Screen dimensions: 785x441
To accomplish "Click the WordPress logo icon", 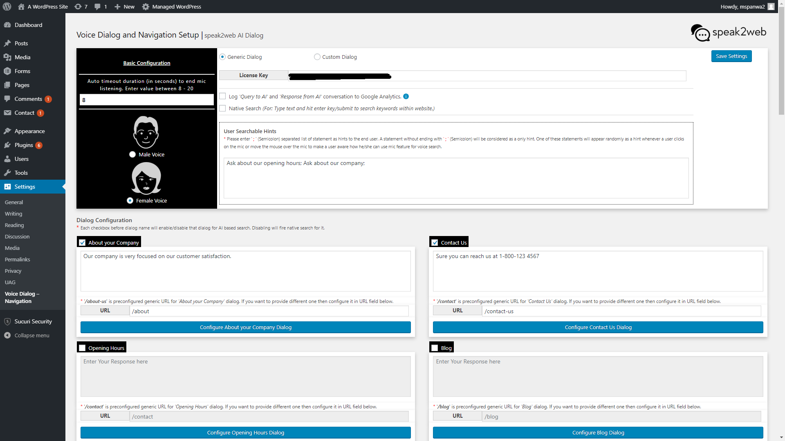I will 7,7.
